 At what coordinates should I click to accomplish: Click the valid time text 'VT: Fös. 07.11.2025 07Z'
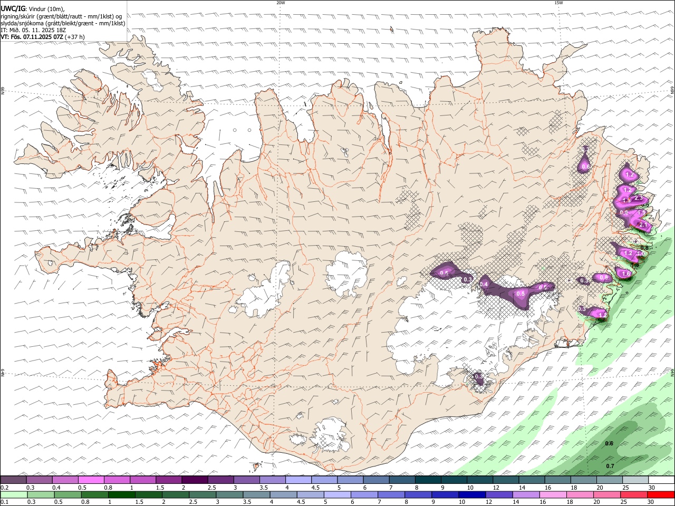(x=32, y=37)
